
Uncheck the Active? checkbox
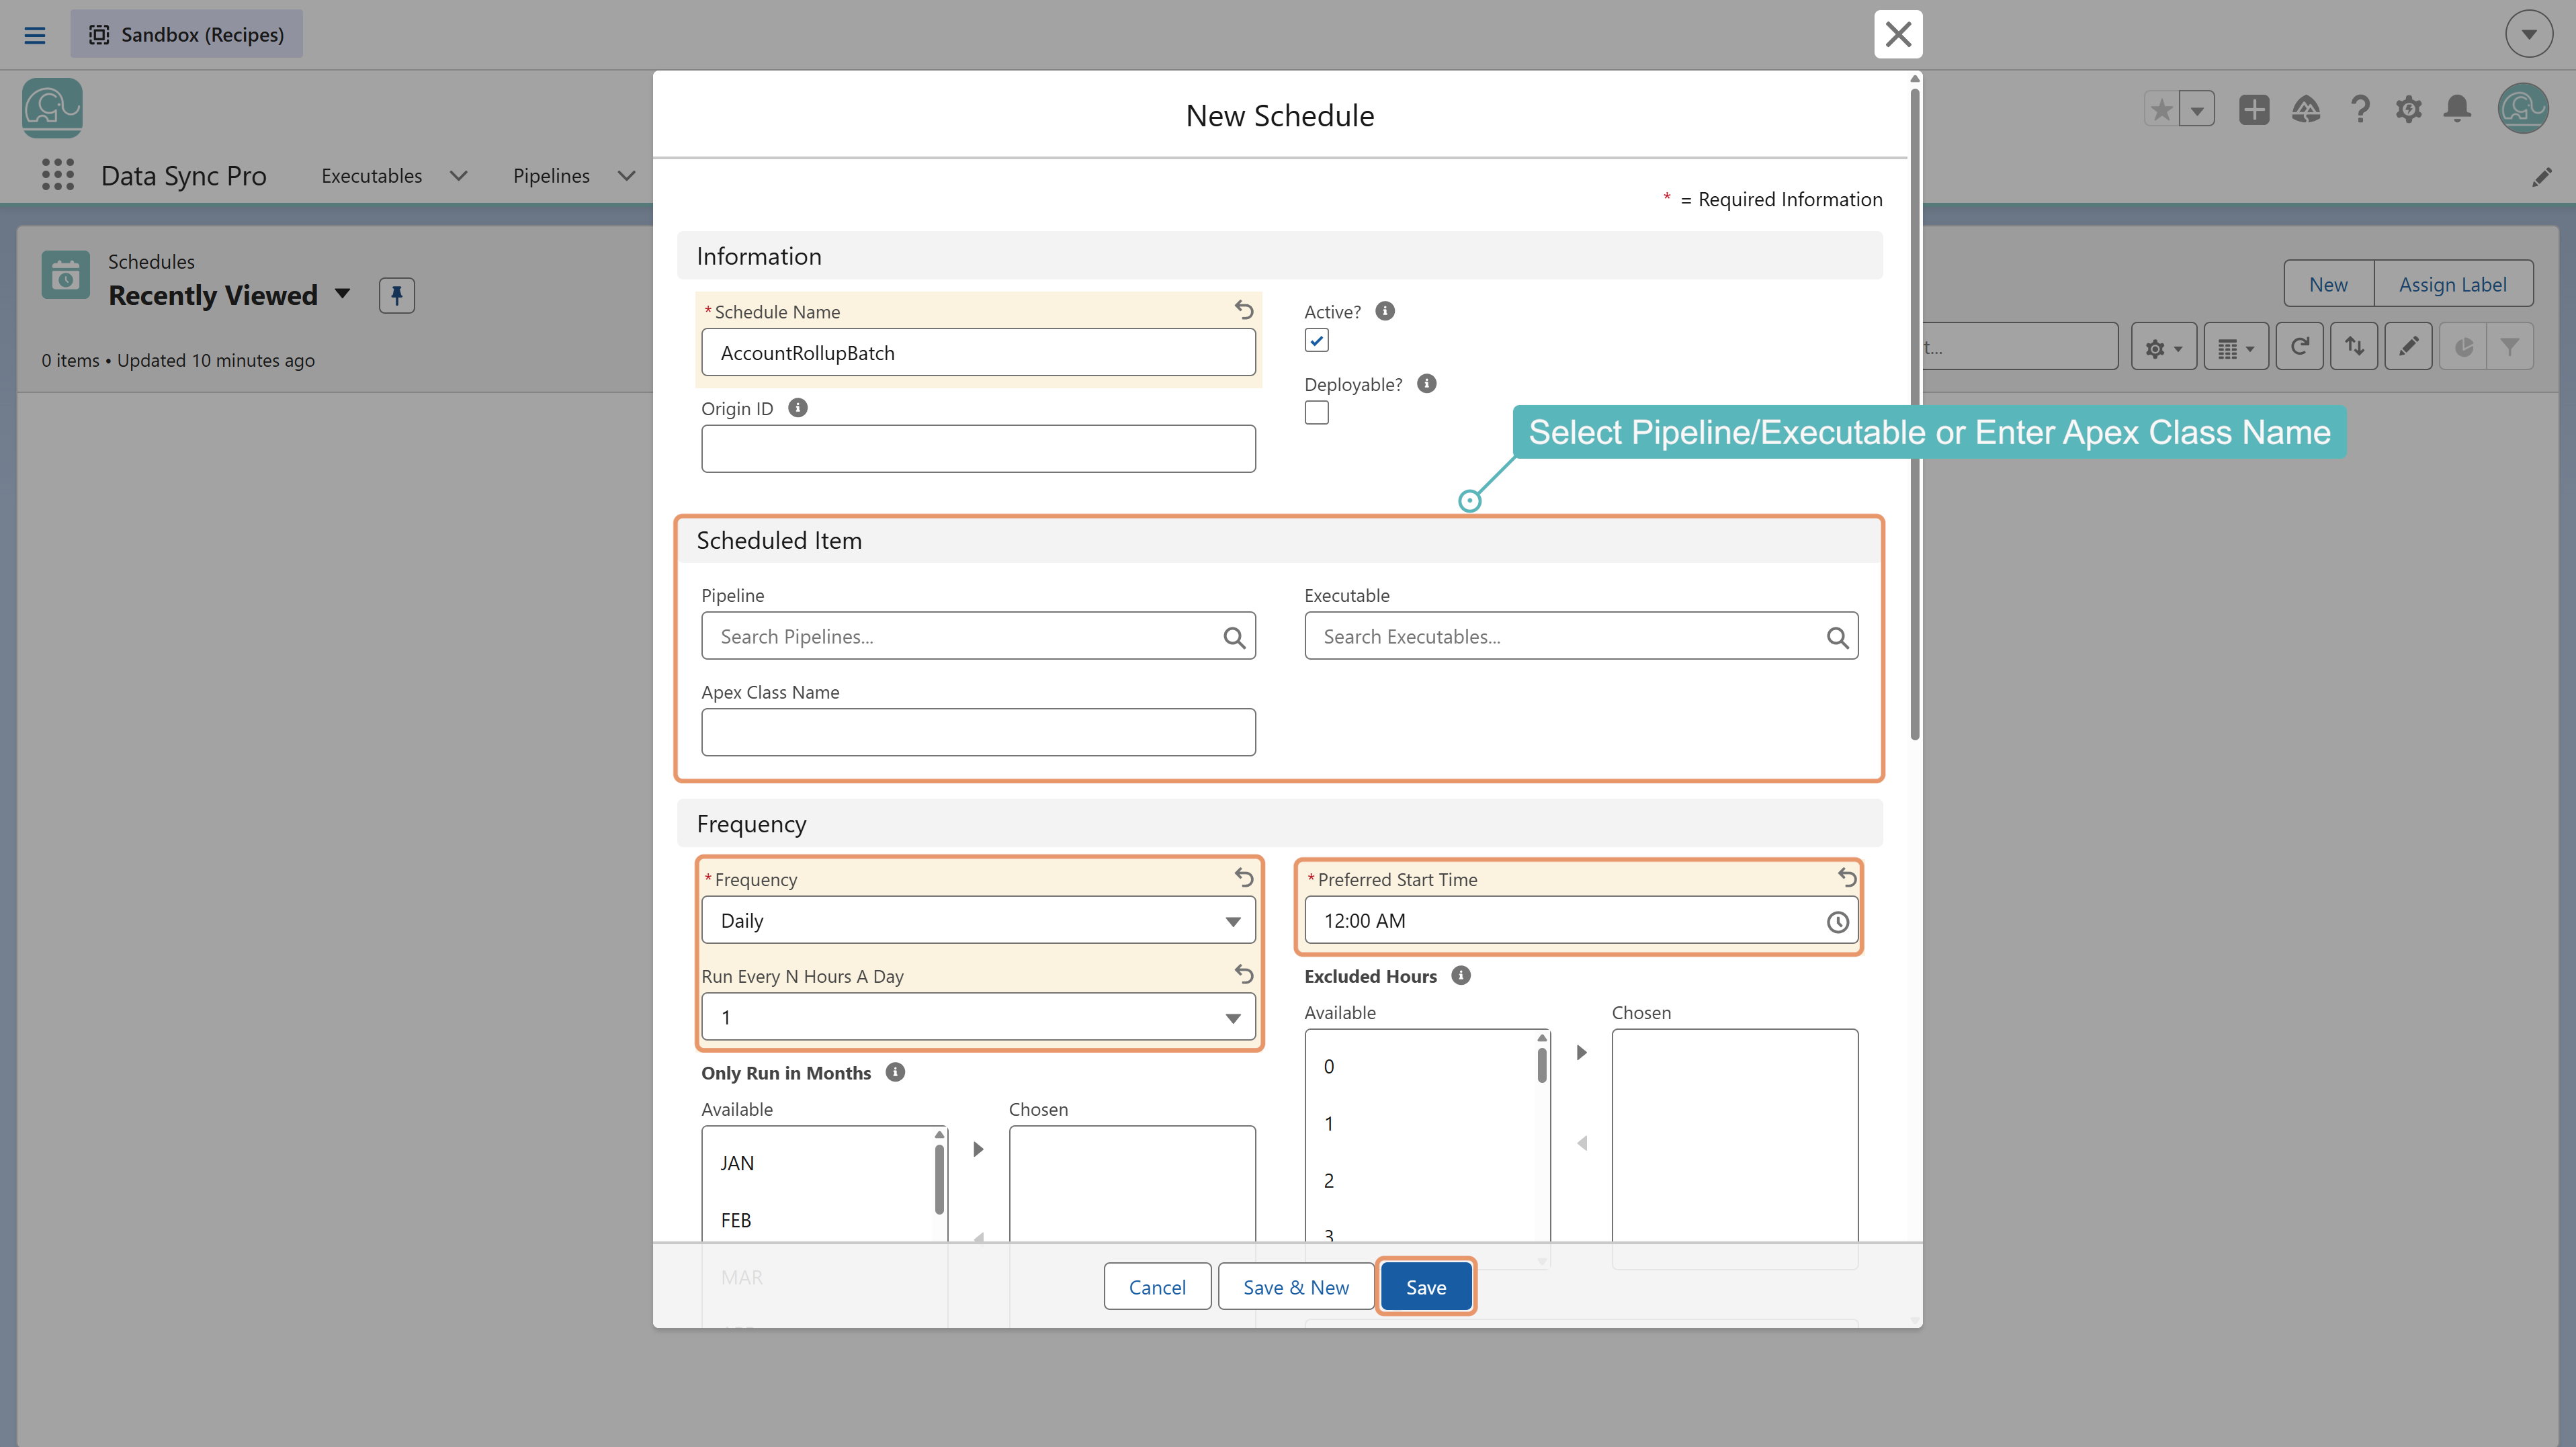click(1316, 341)
